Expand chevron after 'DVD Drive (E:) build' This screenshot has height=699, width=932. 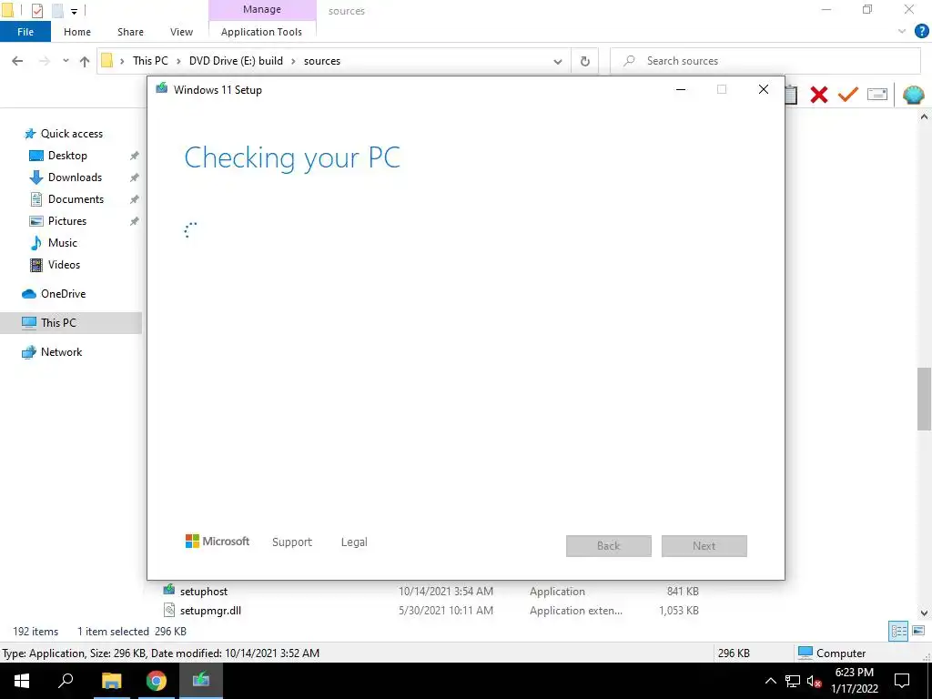(x=293, y=61)
